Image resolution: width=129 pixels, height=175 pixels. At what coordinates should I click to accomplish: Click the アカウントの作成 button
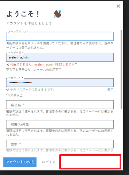[x=20, y=162]
